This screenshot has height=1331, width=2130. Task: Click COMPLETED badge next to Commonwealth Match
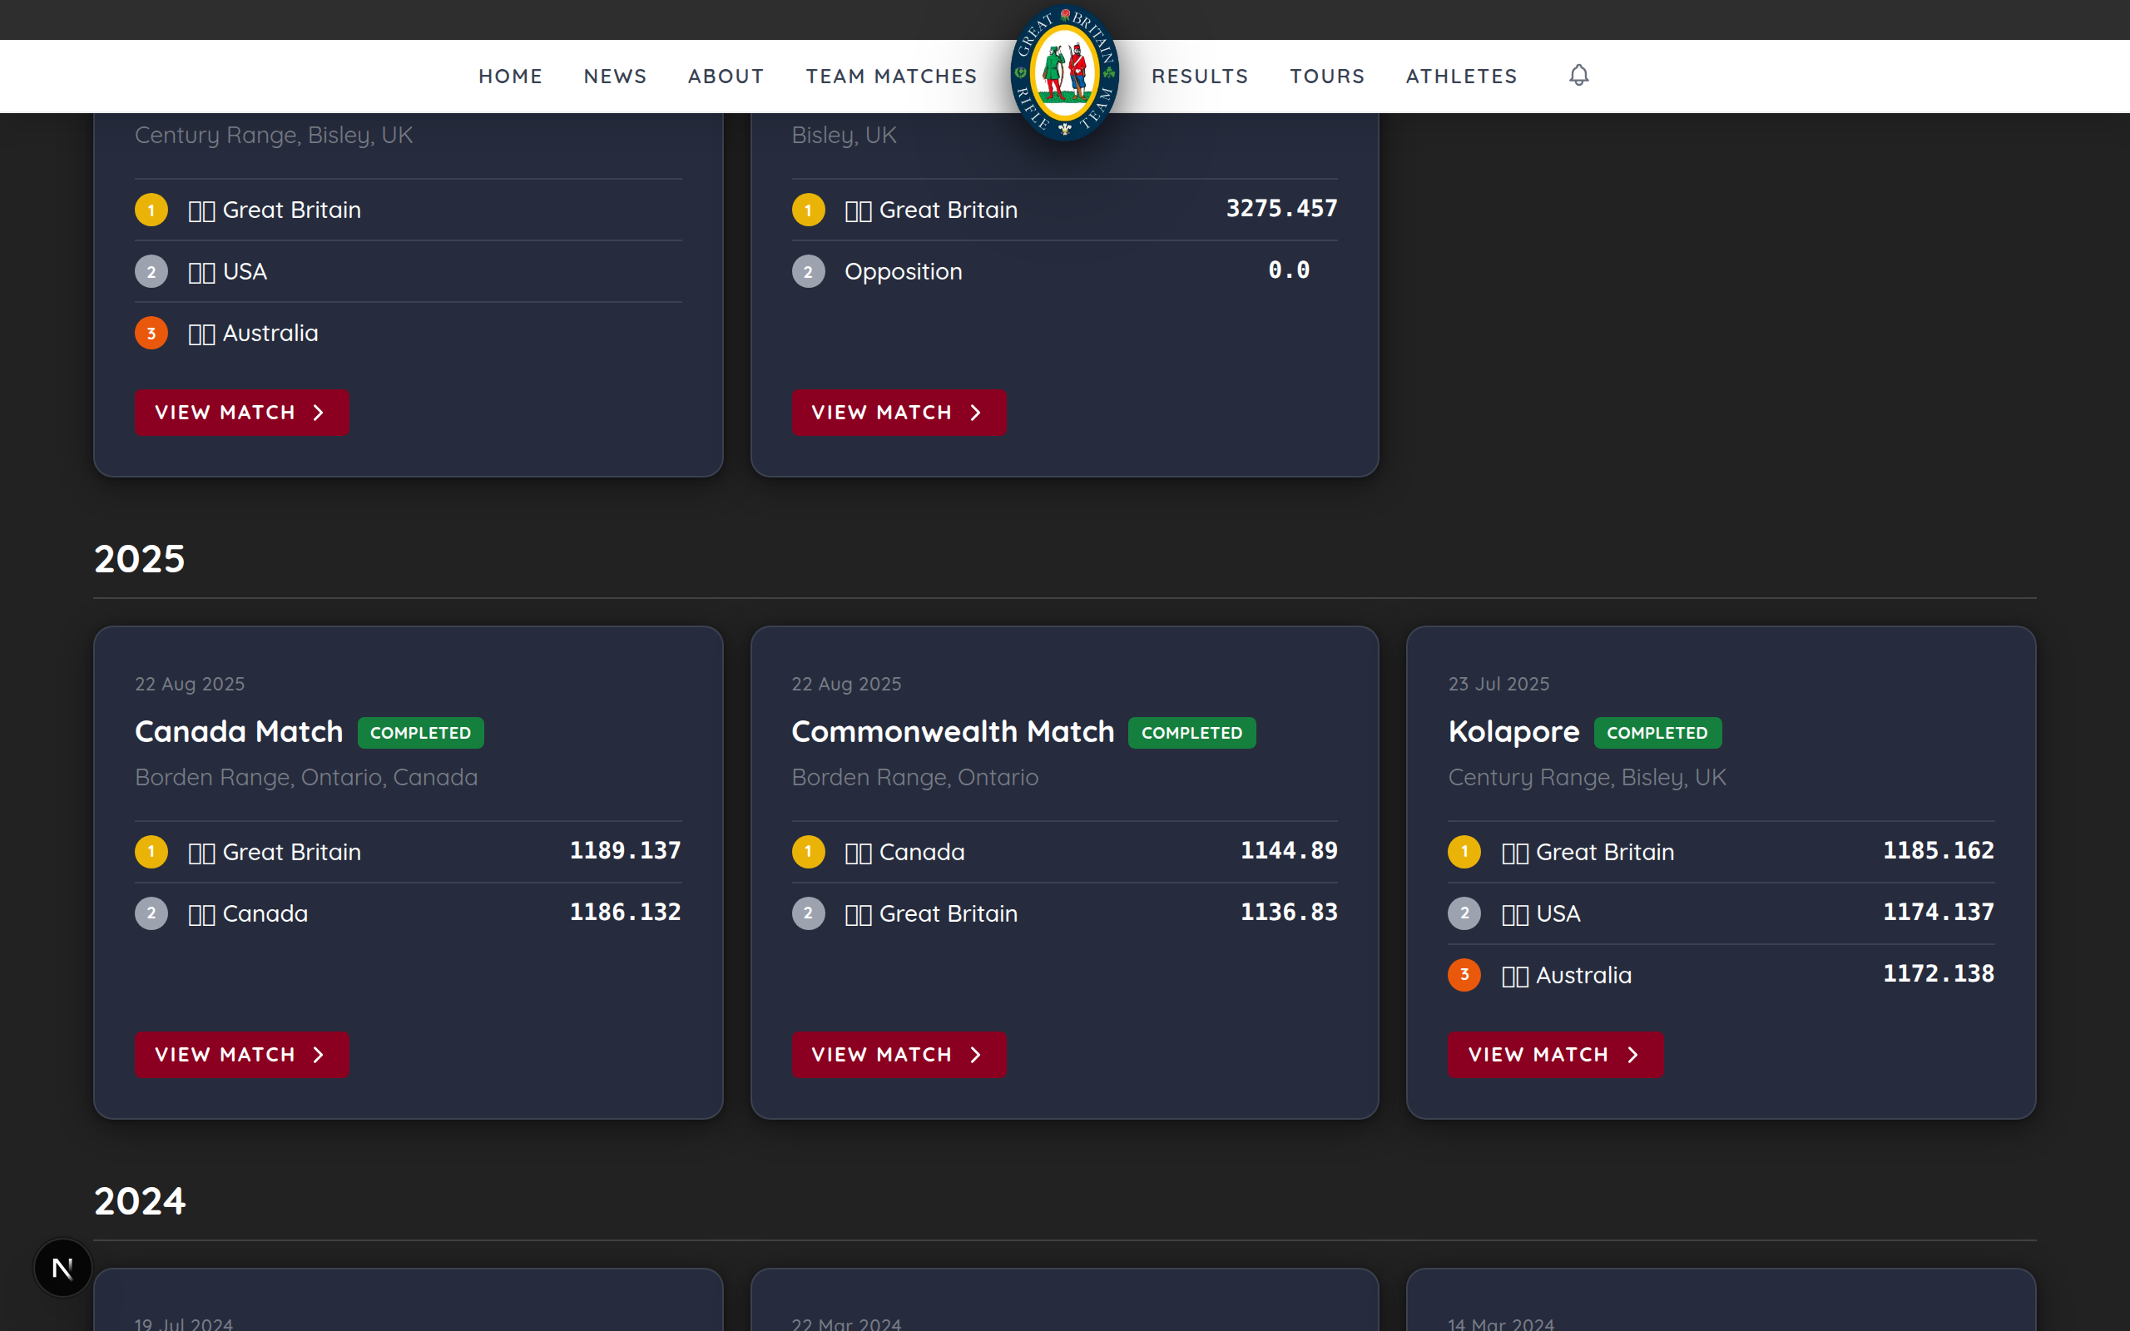point(1191,732)
